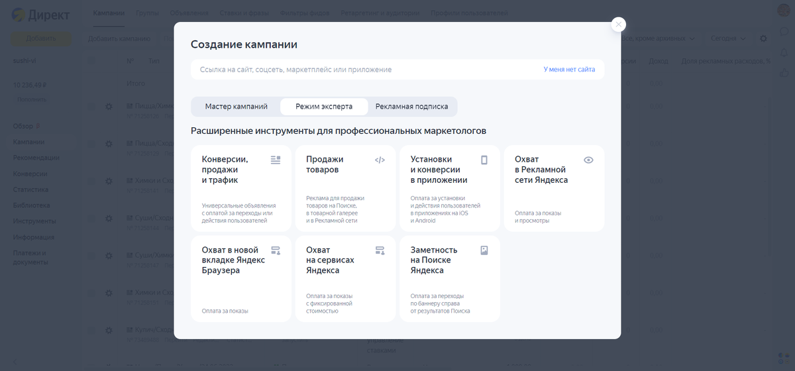Open background Кампании top tab
The height and width of the screenshot is (371, 795).
point(109,13)
